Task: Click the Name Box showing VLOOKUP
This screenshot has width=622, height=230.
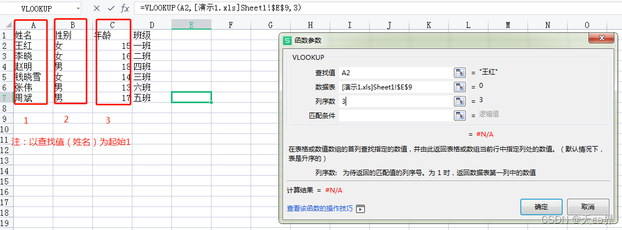Action: [x=37, y=8]
